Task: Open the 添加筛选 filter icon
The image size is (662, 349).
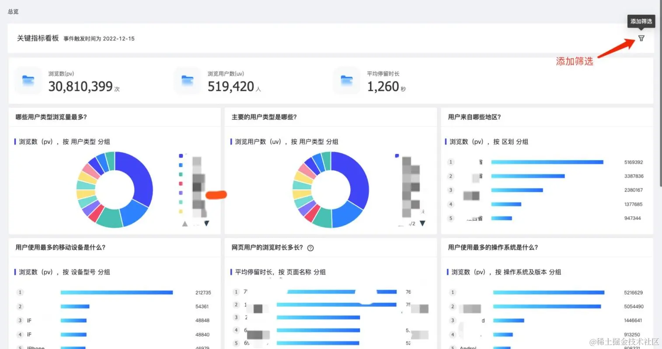Action: tap(641, 38)
